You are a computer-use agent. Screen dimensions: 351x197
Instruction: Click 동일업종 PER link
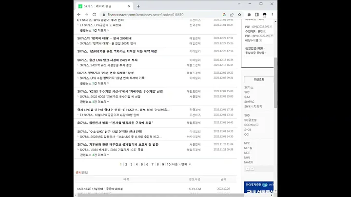(x=254, y=48)
